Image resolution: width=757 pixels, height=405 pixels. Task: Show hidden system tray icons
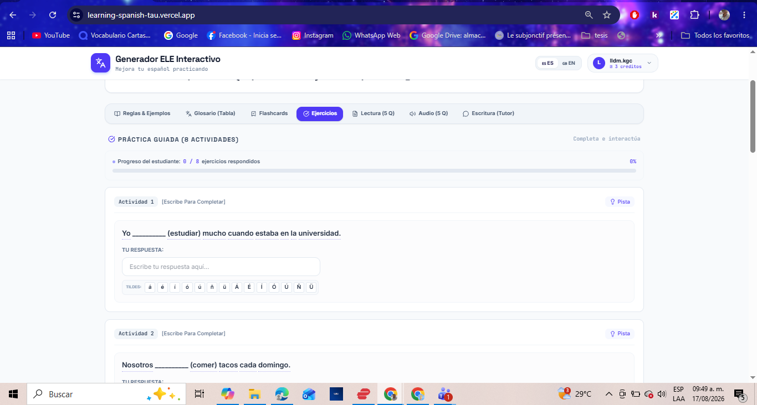(x=608, y=394)
